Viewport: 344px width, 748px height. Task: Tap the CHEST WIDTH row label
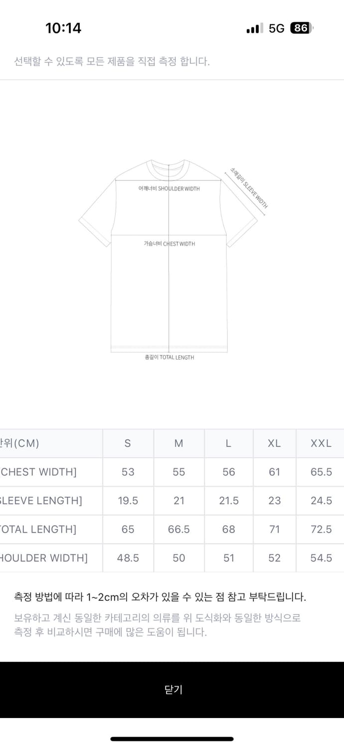click(x=38, y=472)
